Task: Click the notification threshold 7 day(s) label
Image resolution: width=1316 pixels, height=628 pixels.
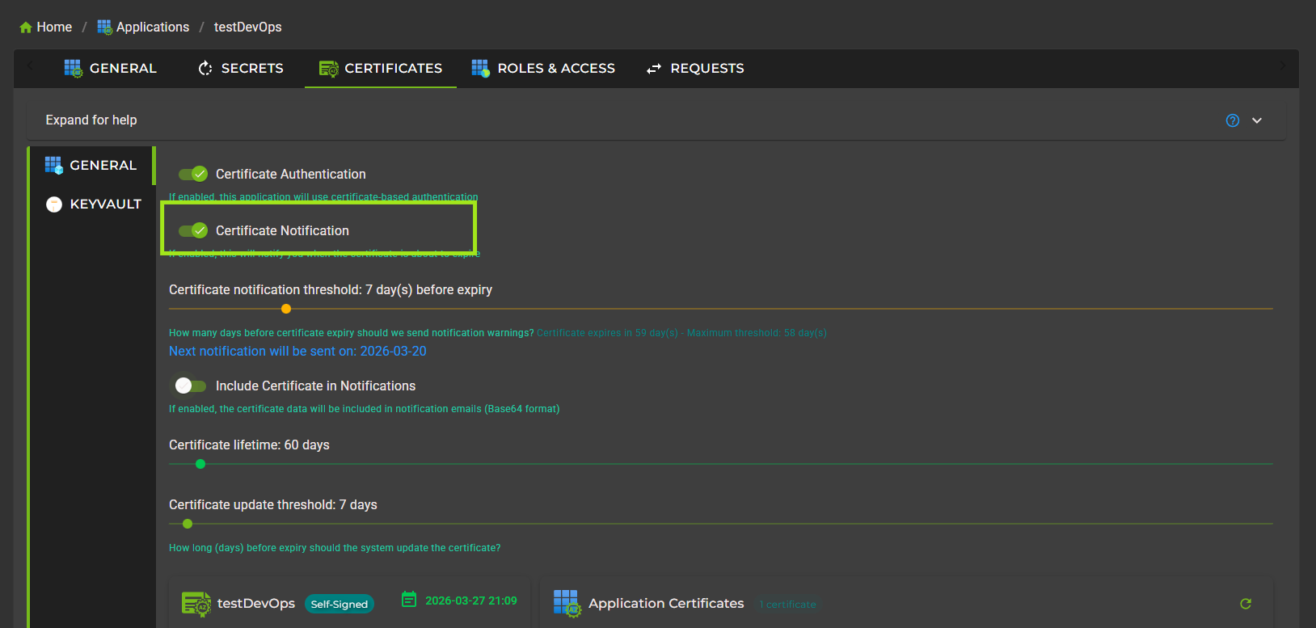Action: [331, 290]
